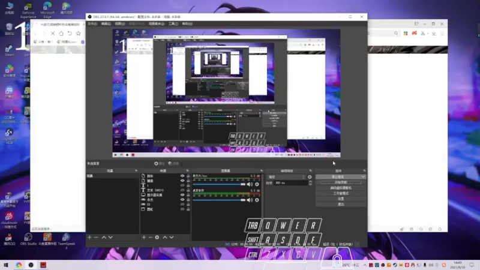
Task: Click browser home icon behind OBS
Action: click(x=61, y=34)
